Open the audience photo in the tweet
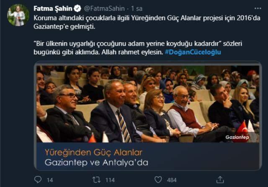The width and height of the screenshot is (268, 187). coord(148,104)
